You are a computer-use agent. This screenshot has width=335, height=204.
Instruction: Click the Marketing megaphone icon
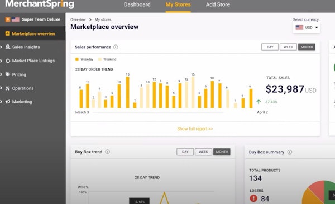pyautogui.click(x=8, y=102)
